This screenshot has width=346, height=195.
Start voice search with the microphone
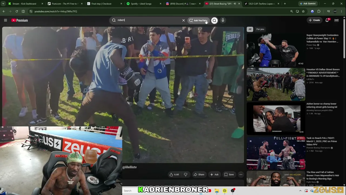click(x=223, y=20)
